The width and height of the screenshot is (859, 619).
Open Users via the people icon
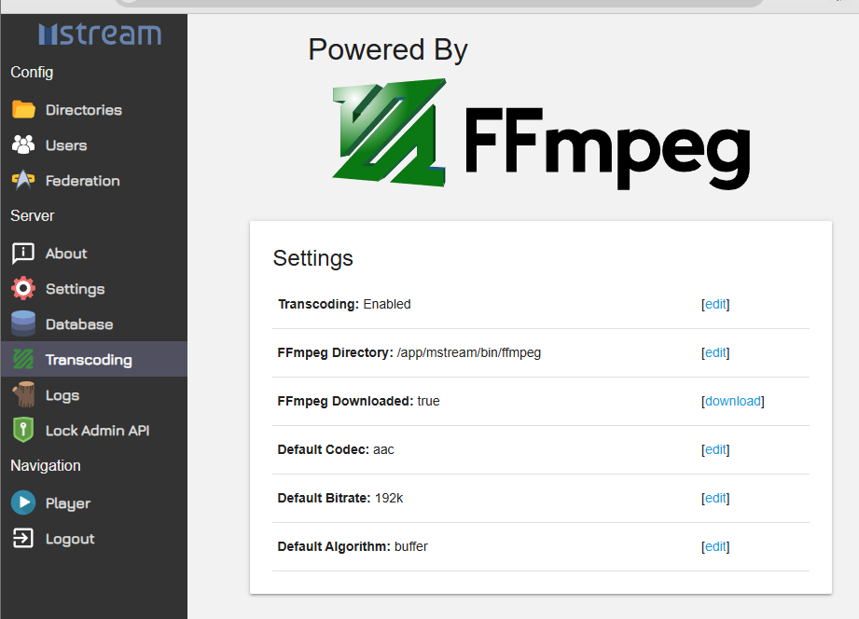pos(23,145)
